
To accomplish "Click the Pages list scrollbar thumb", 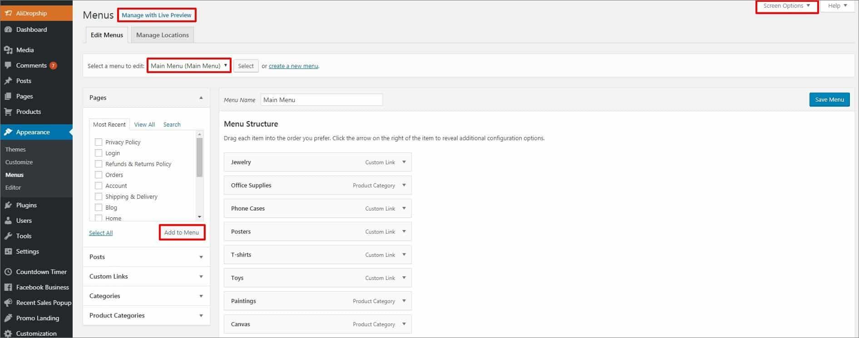I will (199, 157).
